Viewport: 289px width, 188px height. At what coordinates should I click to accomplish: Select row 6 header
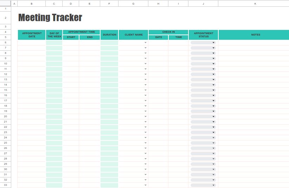(6, 43)
